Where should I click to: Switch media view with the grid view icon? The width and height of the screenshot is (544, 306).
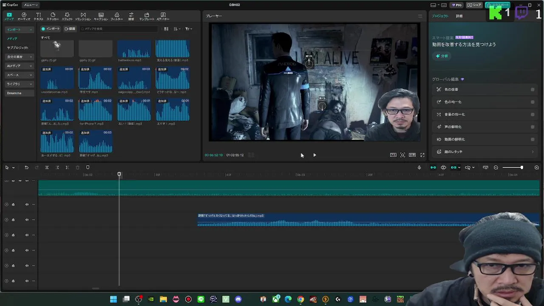pos(166,29)
